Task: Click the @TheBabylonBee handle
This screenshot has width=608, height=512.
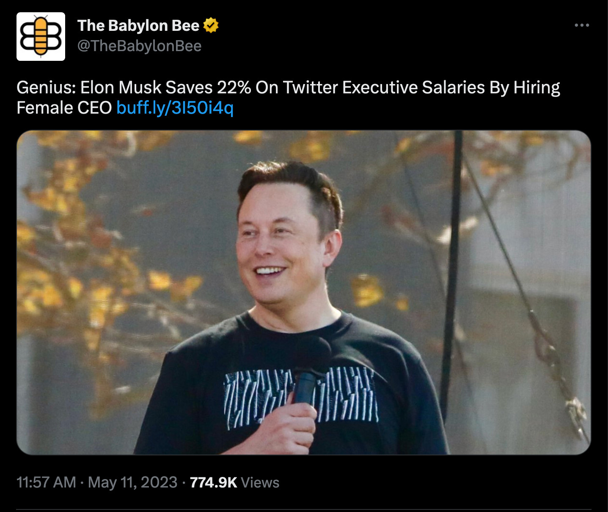Action: pyautogui.click(x=139, y=46)
